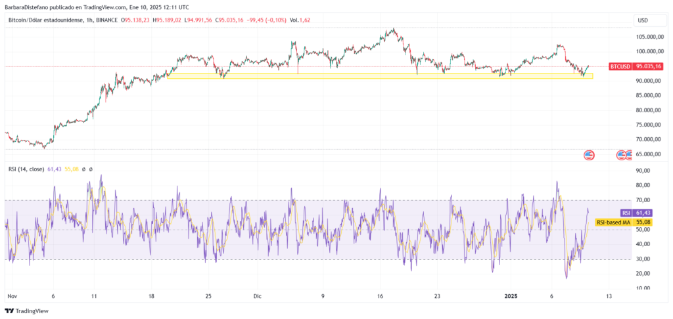This screenshot has height=319, width=673.
Task: Click the 13 date label on time axis
Action: click(x=609, y=296)
